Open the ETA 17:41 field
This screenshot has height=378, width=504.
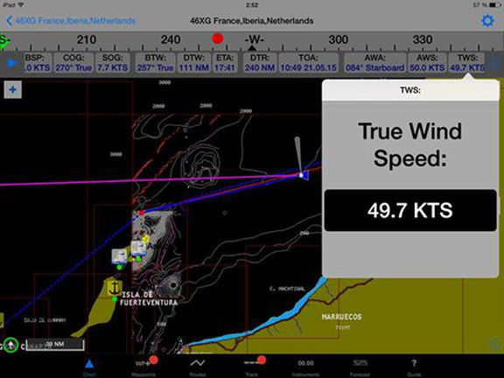(225, 63)
